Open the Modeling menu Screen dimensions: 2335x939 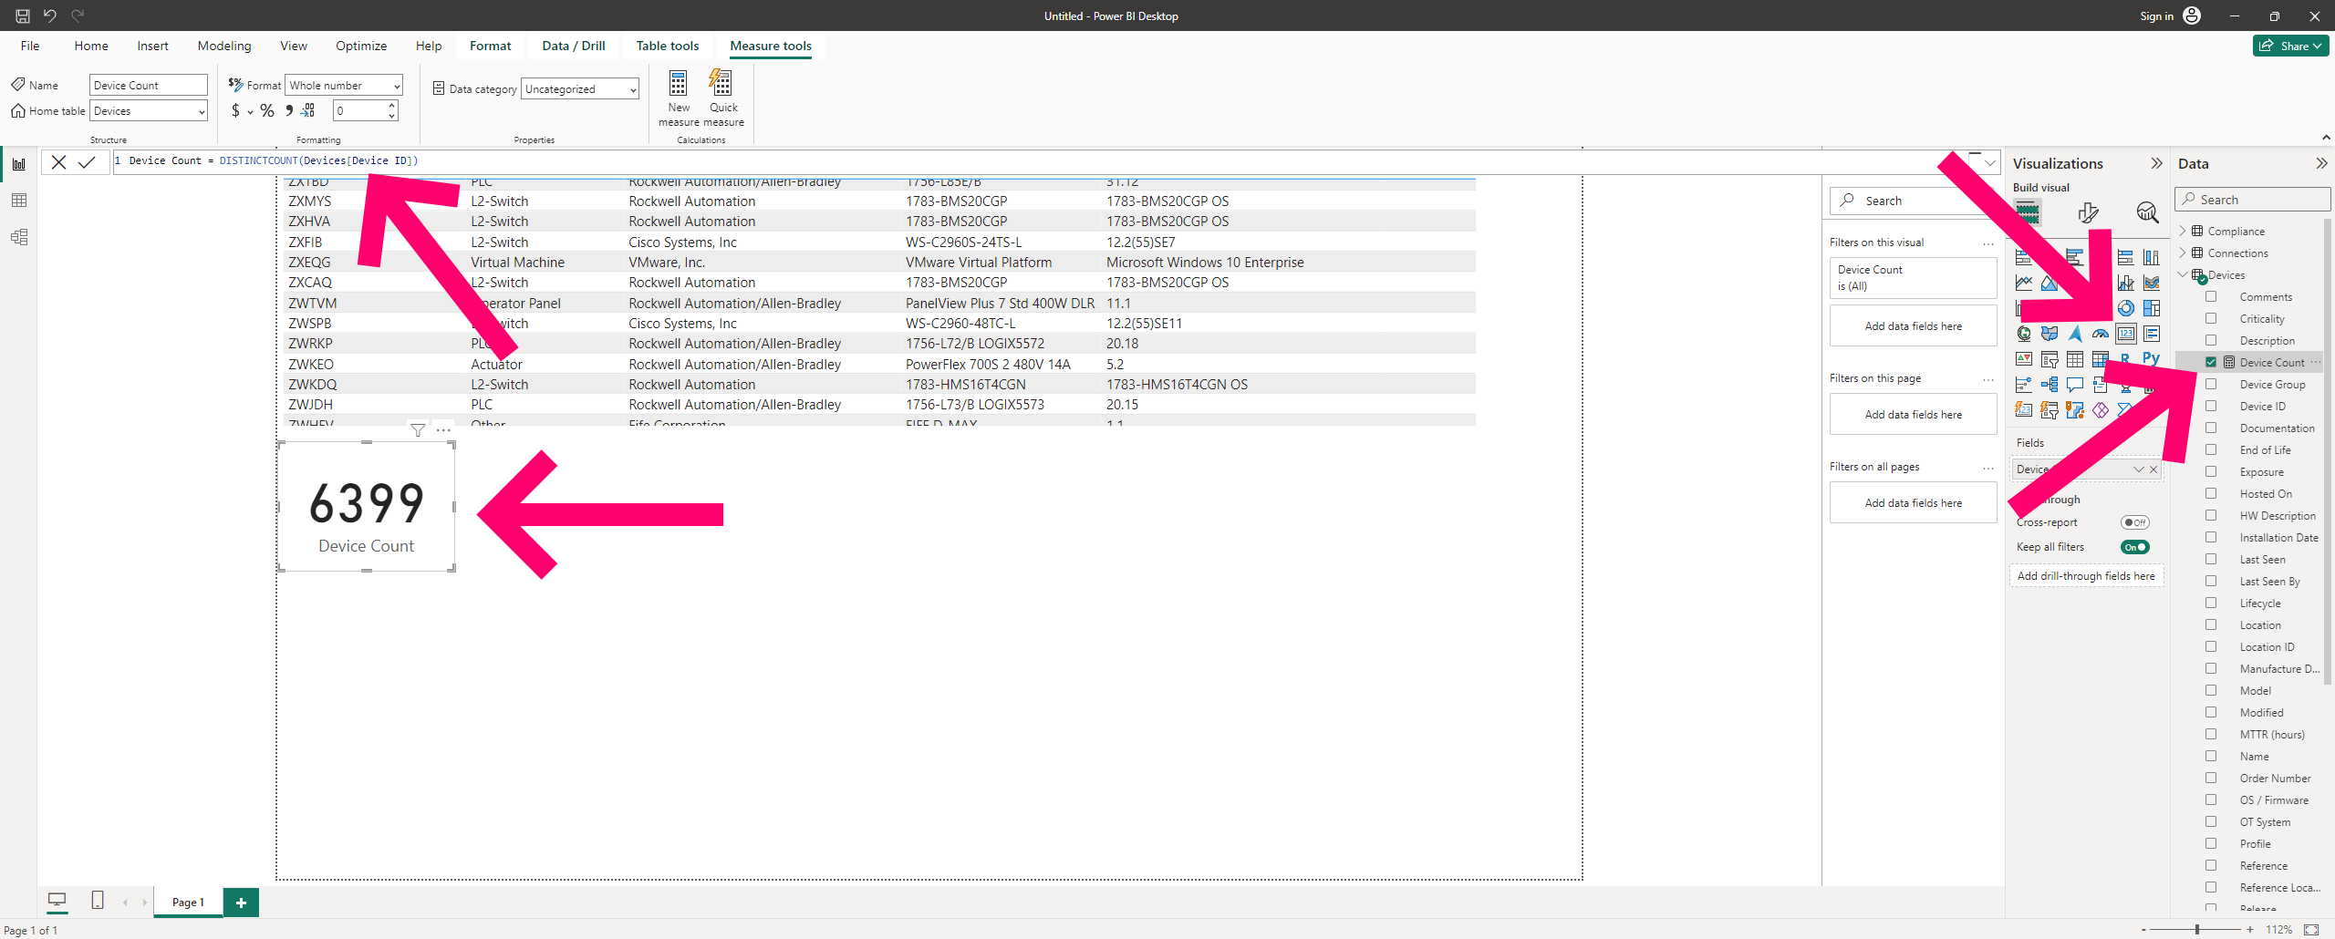[x=223, y=46]
